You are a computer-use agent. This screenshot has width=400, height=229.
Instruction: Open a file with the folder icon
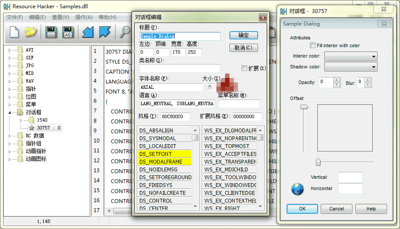31,32
